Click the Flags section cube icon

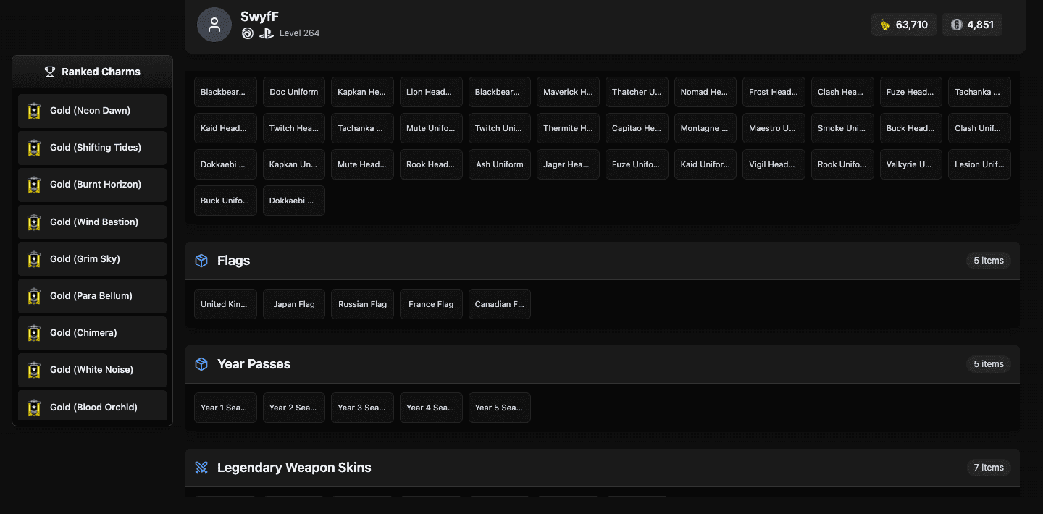[202, 261]
